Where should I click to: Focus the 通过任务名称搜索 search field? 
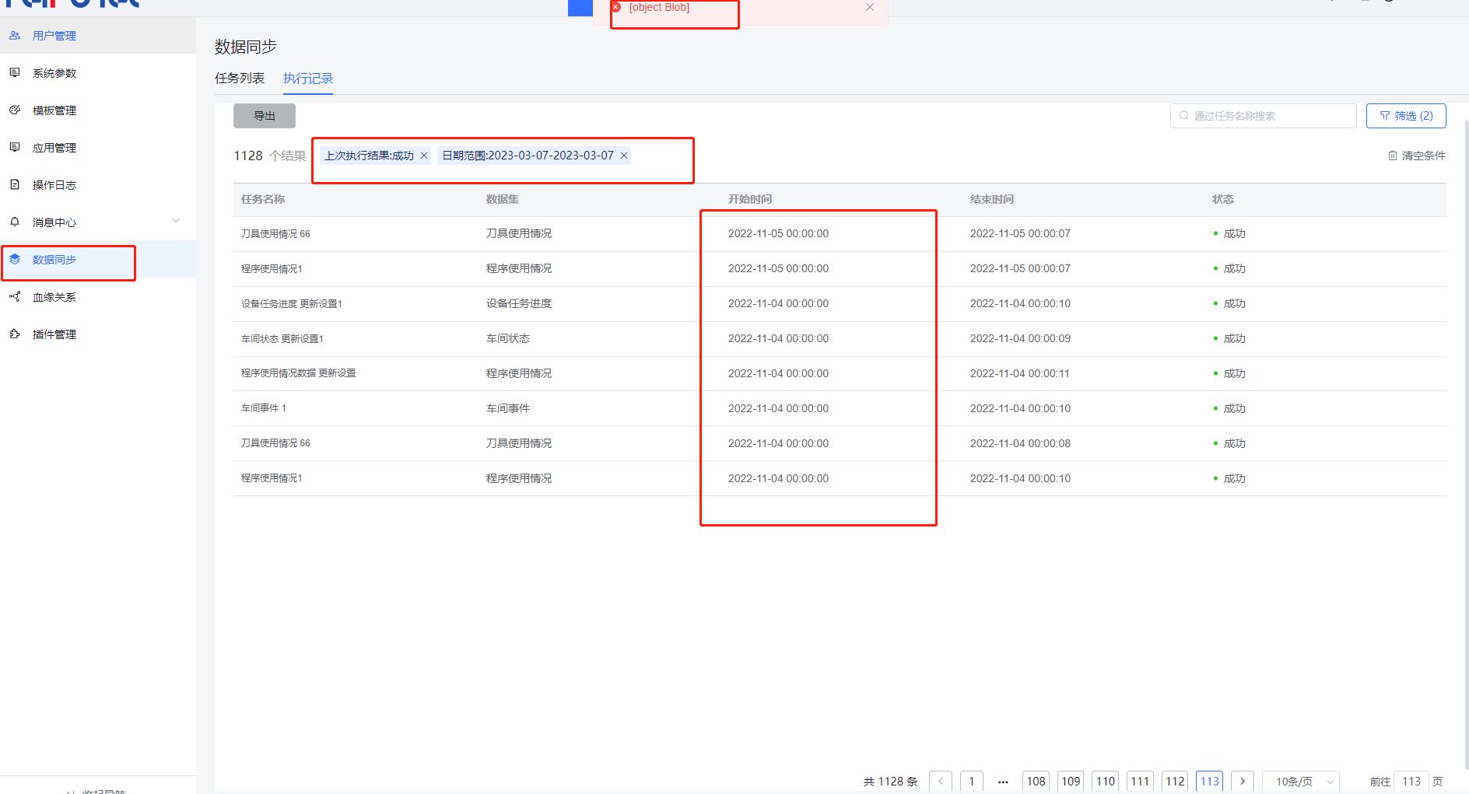pyautogui.click(x=1264, y=116)
